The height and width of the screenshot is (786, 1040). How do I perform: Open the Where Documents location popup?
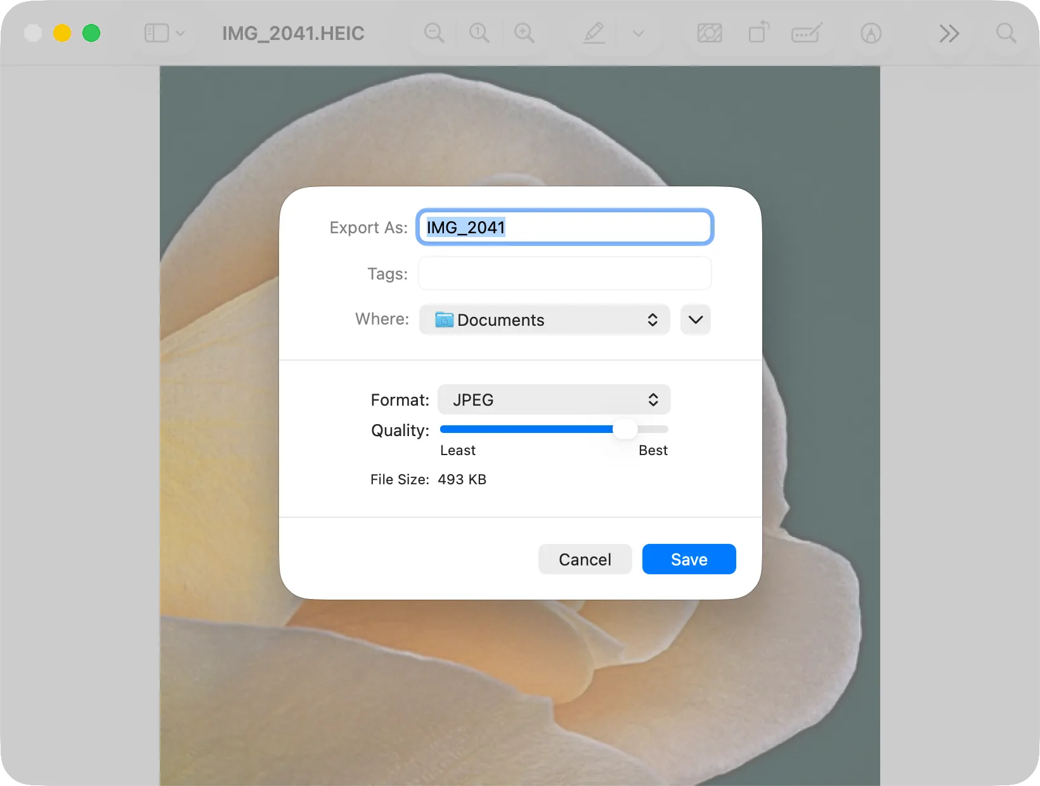pyautogui.click(x=545, y=319)
